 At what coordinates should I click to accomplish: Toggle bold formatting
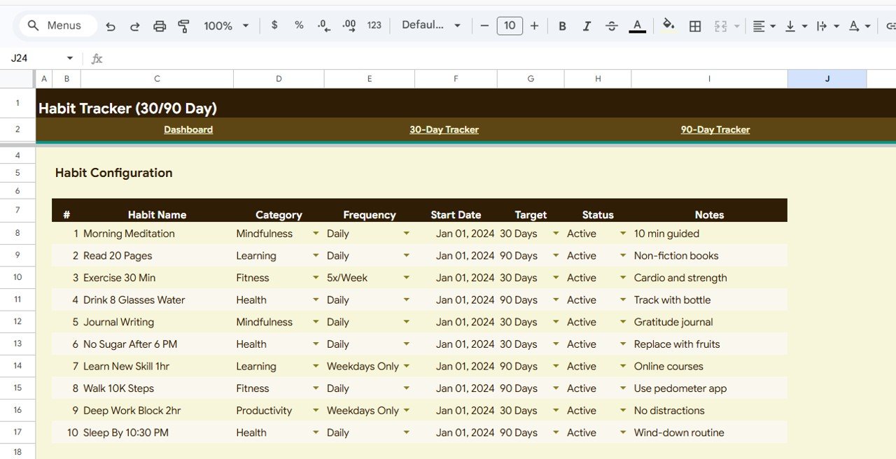click(562, 26)
